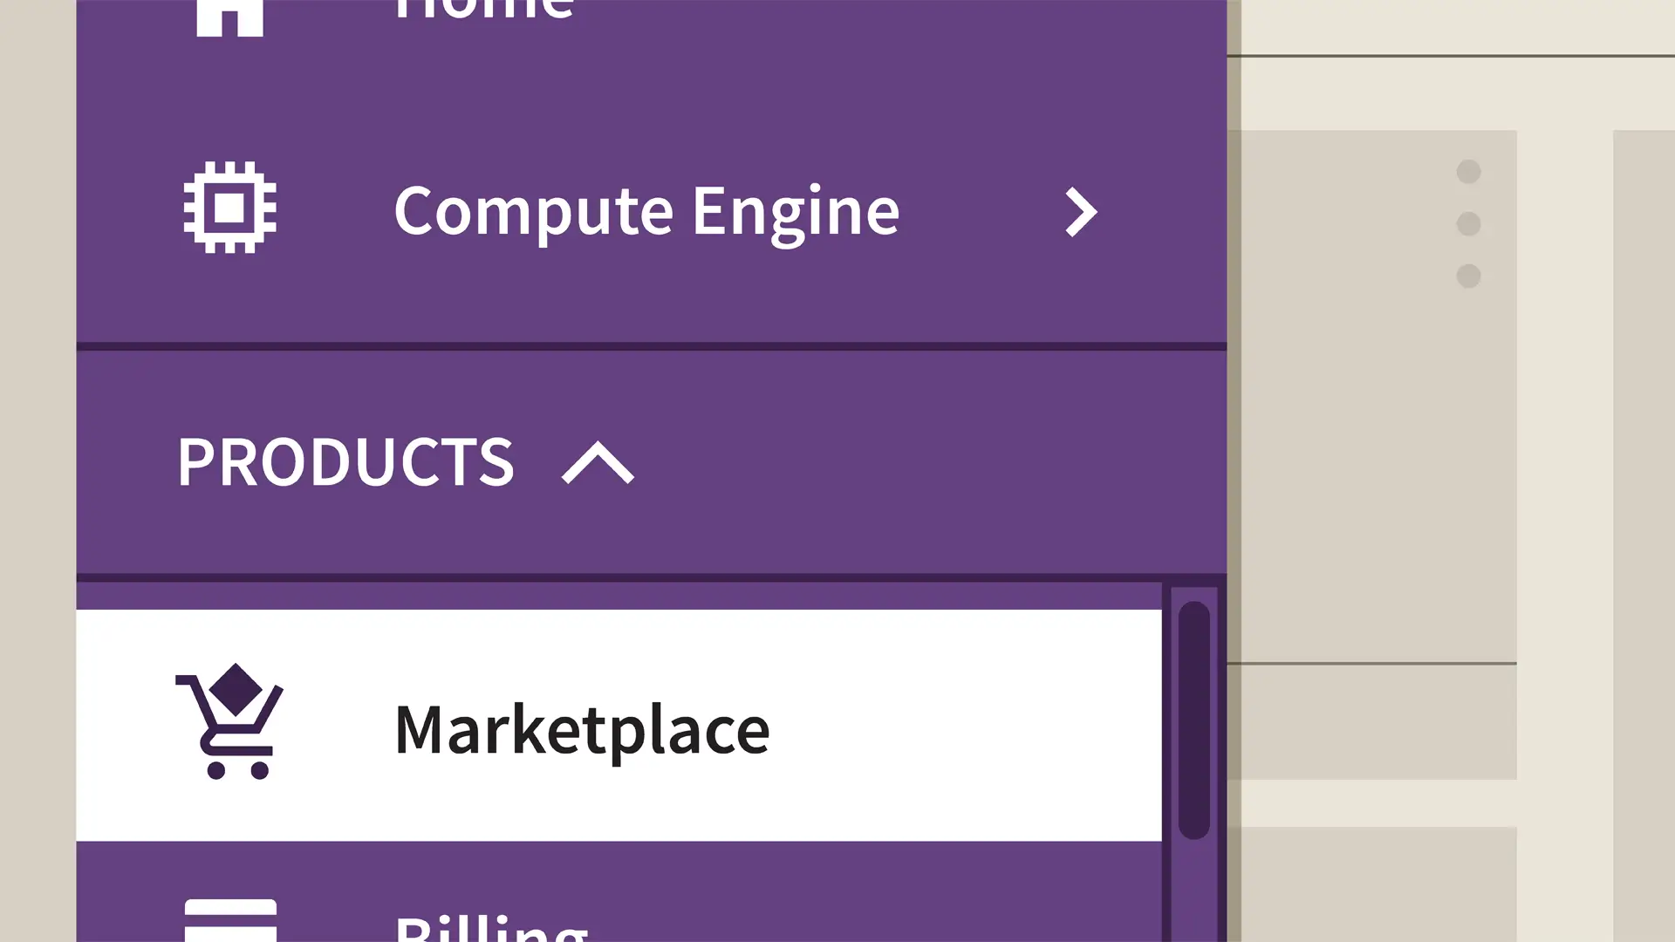Click the top dot of the card options menu
Image resolution: width=1675 pixels, height=942 pixels.
click(x=1468, y=172)
